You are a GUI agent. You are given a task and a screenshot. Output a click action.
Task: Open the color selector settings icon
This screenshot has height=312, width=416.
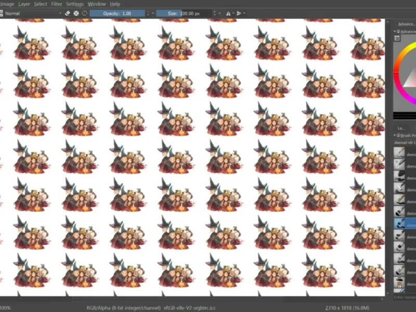point(397,38)
